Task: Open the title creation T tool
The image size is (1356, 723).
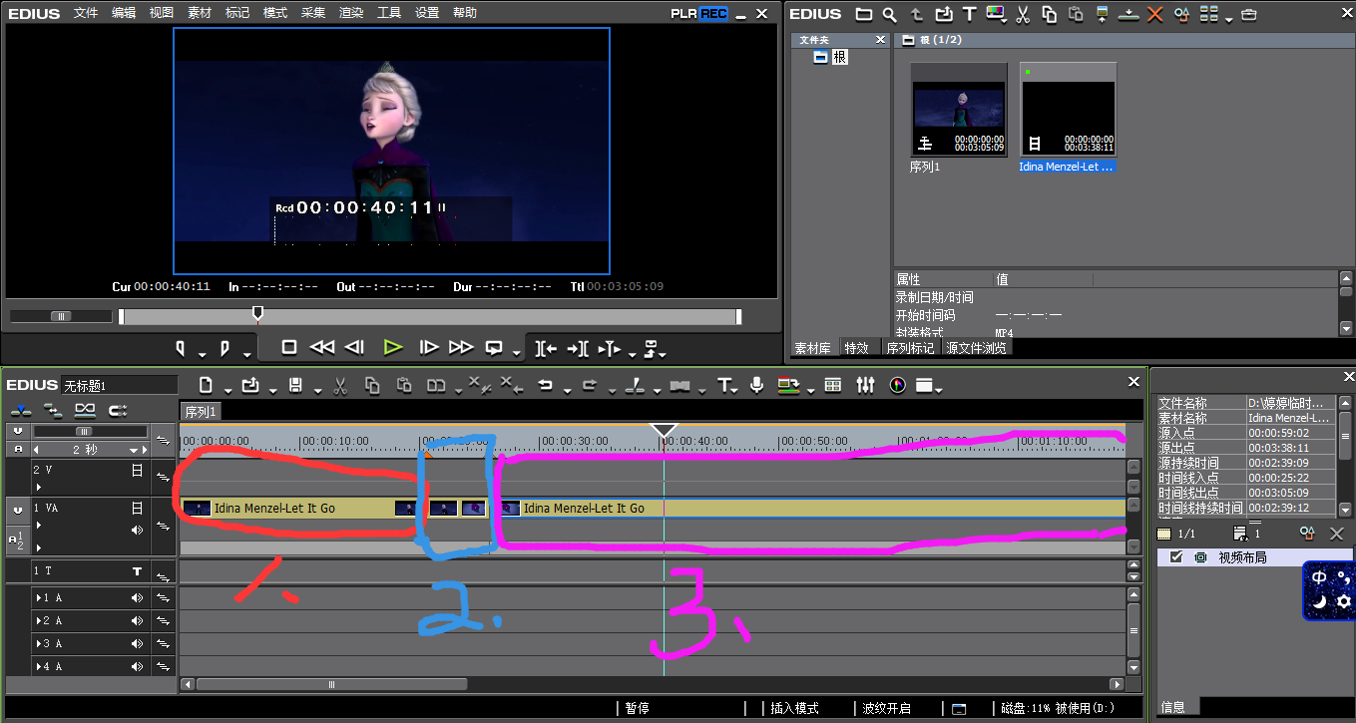Action: [725, 385]
